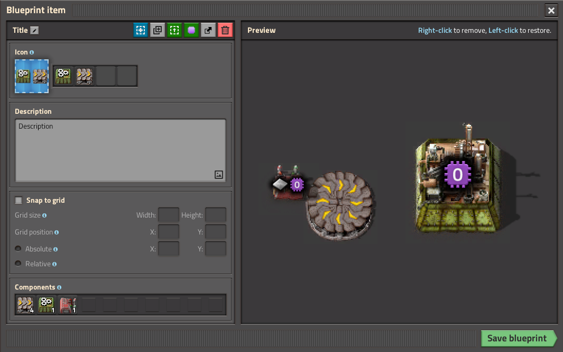
Task: Select the first icon slot showing the green machine
Action: 63,76
